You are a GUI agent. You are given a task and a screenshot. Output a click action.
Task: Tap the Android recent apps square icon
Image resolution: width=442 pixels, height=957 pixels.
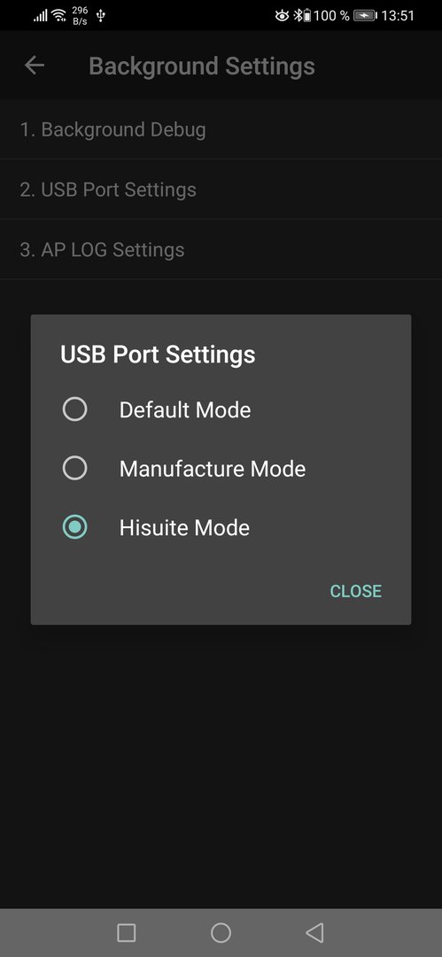pyautogui.click(x=127, y=932)
